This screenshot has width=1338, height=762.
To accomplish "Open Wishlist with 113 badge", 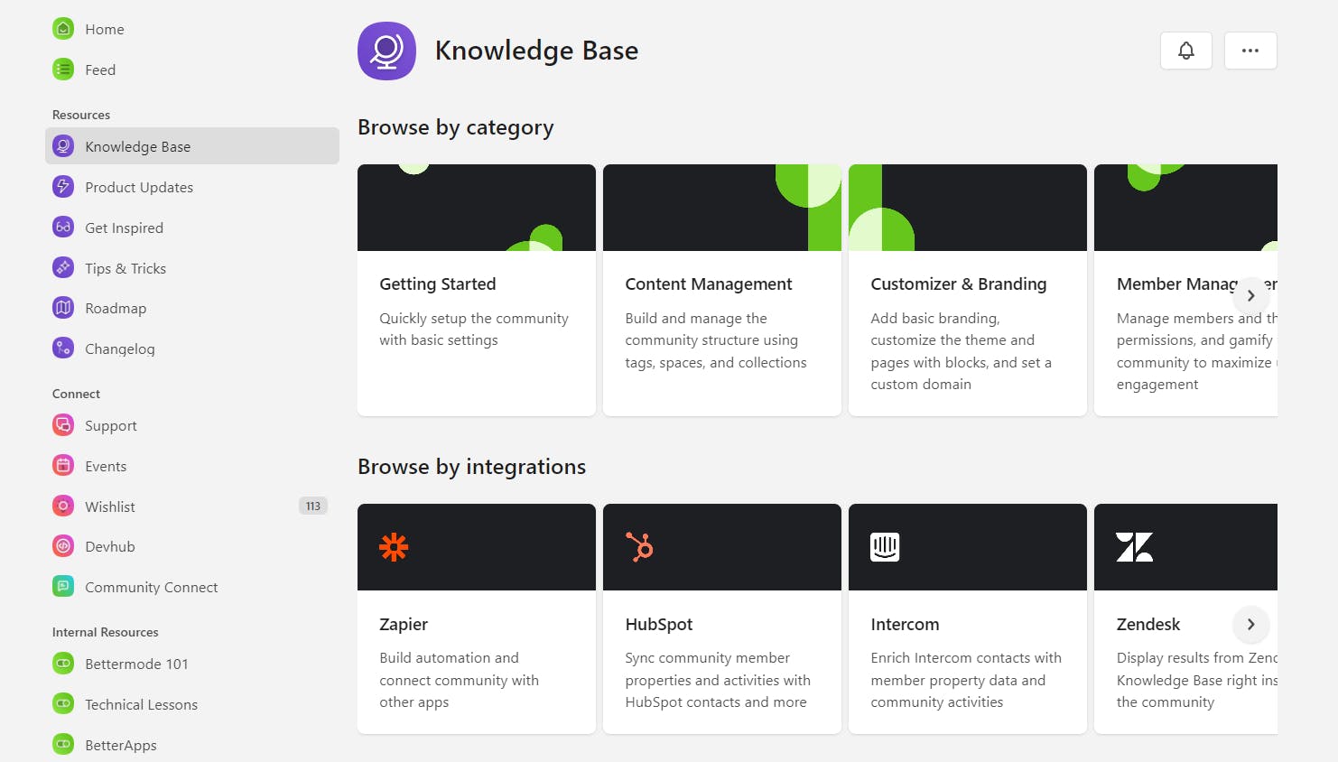I will coord(110,506).
